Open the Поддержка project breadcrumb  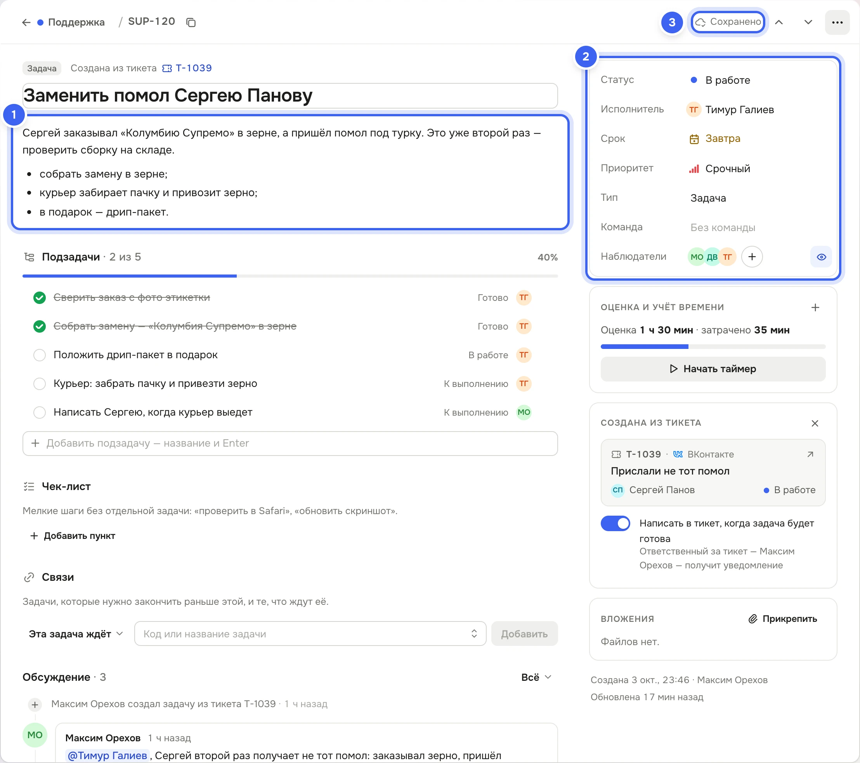(71, 22)
